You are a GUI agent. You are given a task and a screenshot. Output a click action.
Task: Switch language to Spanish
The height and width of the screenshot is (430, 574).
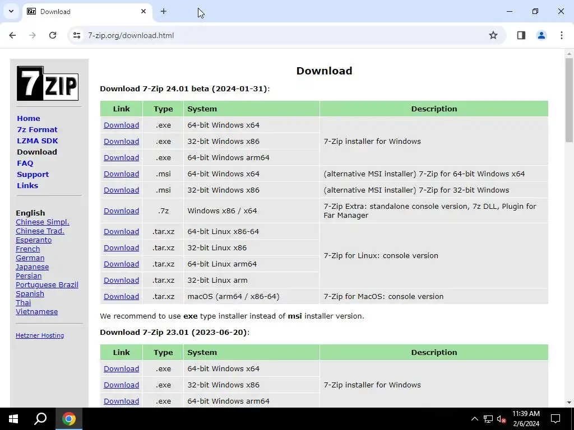(30, 293)
